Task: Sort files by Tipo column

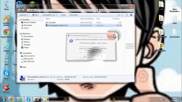Action: tap(98, 19)
